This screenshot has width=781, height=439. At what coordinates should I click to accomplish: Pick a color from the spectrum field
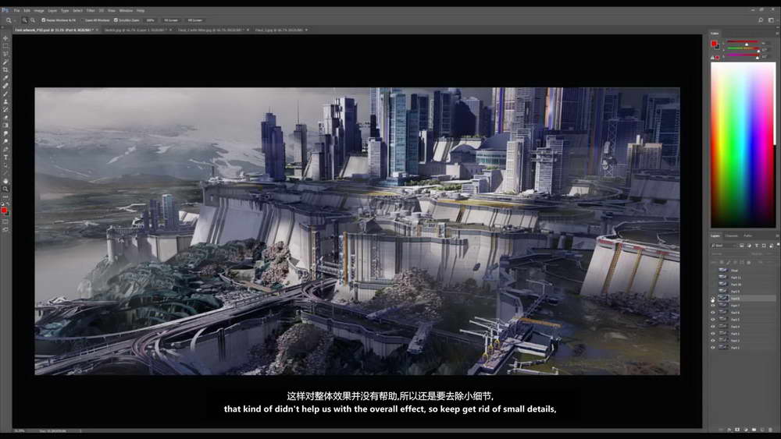743,145
